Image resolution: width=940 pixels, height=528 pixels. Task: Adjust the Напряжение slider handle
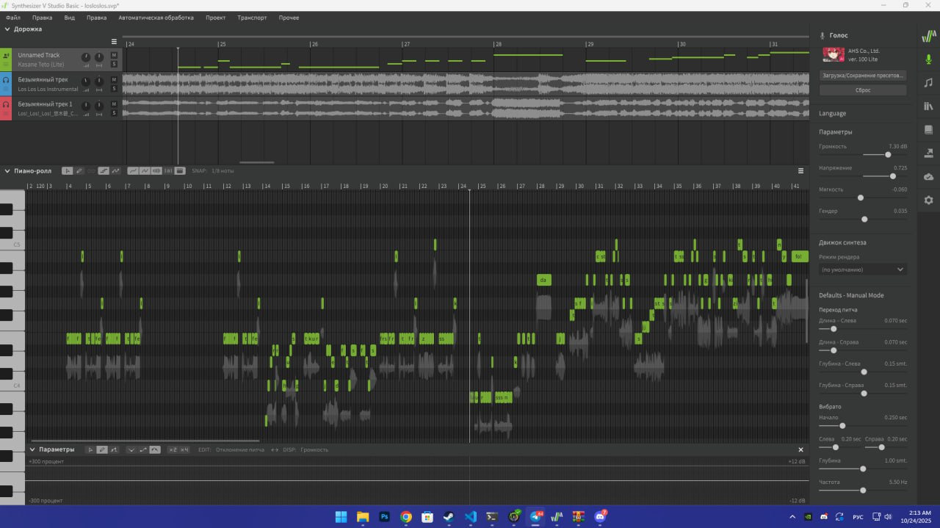[893, 176]
